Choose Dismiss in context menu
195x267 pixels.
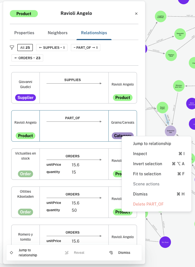pyautogui.click(x=157, y=194)
